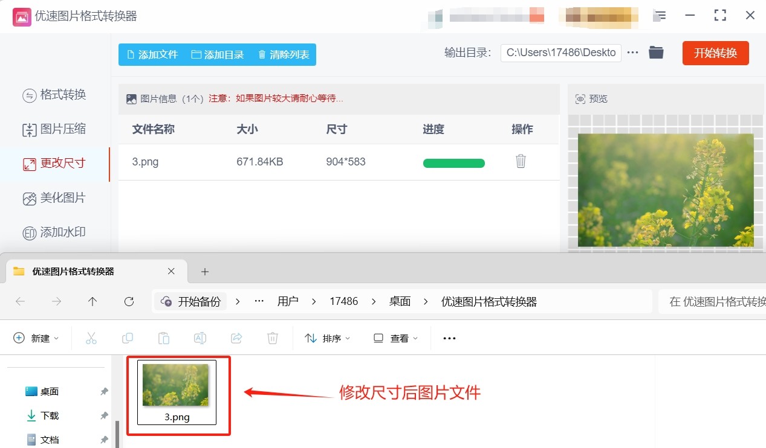Click the Explorer share icon
Image resolution: width=766 pixels, height=448 pixels.
tap(236, 338)
